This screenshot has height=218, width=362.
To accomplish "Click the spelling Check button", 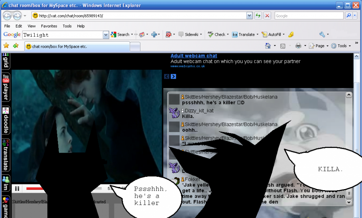I will (x=216, y=34).
